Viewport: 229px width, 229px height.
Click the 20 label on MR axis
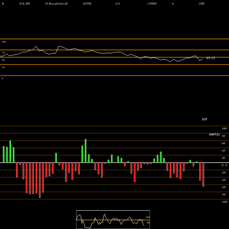click(x=223, y=158)
